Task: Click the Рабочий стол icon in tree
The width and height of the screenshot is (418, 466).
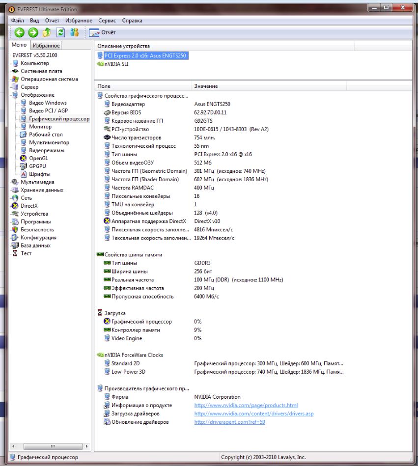Action: pyautogui.click(x=23, y=135)
